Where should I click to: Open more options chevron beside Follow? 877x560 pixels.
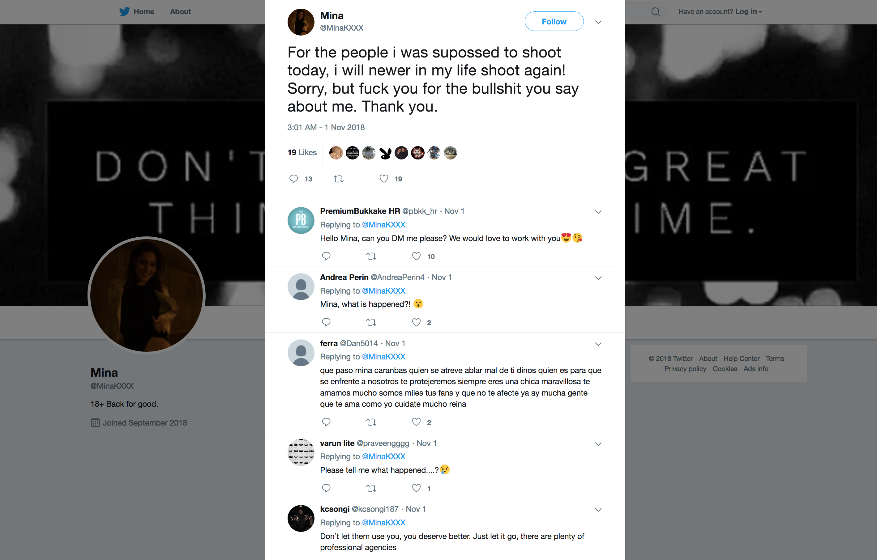(x=598, y=22)
